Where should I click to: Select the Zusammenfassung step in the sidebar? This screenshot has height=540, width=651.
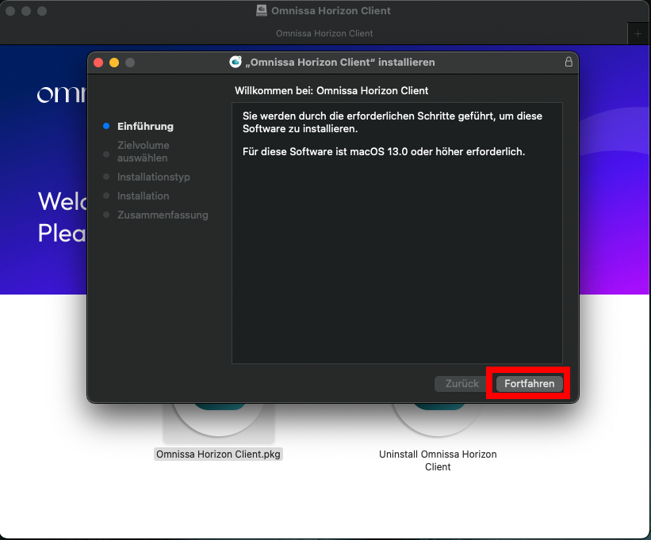(163, 215)
